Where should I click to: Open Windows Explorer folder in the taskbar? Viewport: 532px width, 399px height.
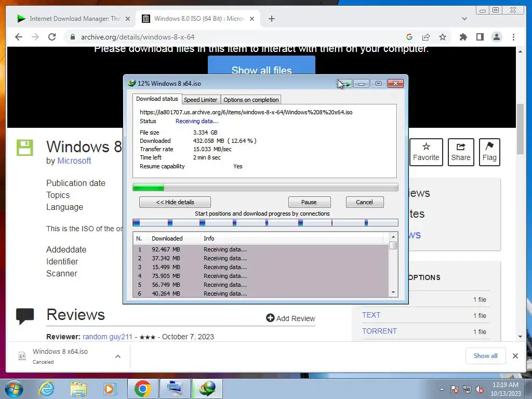tap(78, 389)
